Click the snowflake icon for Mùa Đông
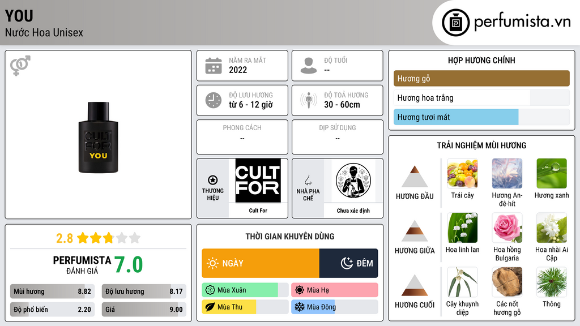 click(x=300, y=307)
